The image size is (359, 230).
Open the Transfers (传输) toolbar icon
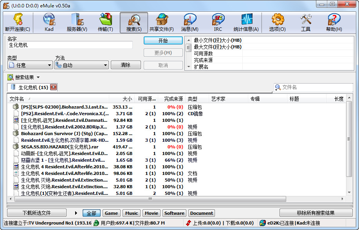(x=105, y=22)
